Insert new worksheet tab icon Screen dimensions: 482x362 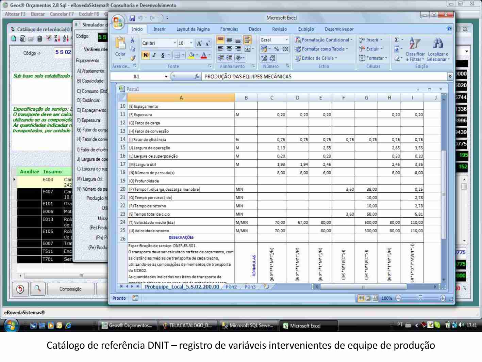tap(266, 287)
